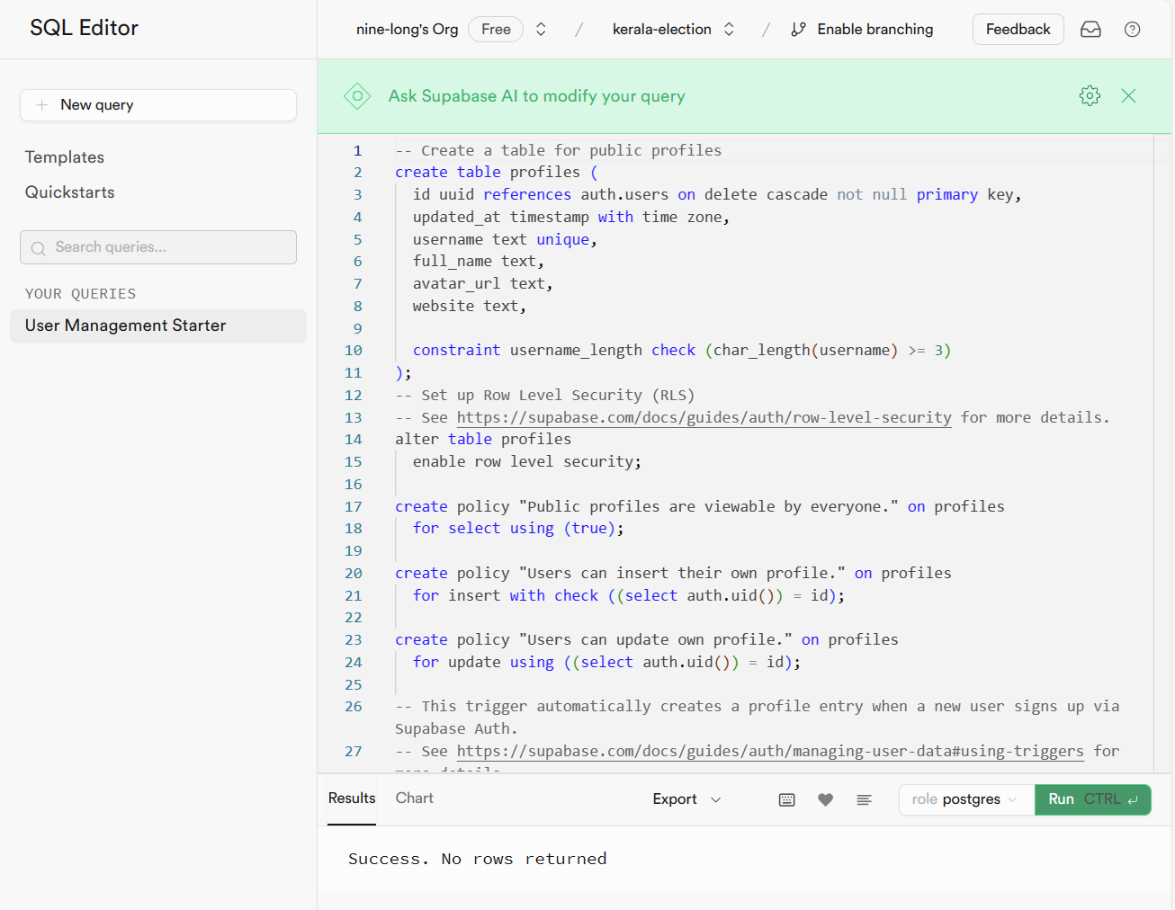The image size is (1175, 910).
Task: Open keyboard shortcuts icon in results bar
Action: point(787,799)
